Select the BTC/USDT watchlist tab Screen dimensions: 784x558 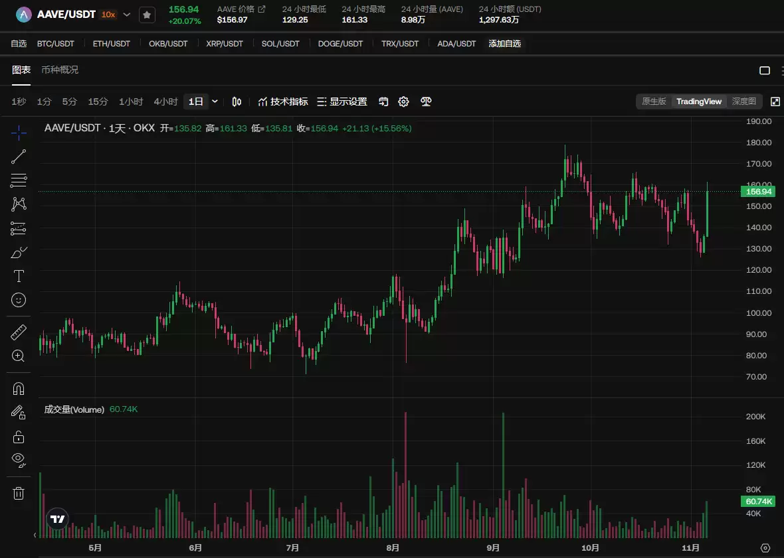click(x=56, y=43)
